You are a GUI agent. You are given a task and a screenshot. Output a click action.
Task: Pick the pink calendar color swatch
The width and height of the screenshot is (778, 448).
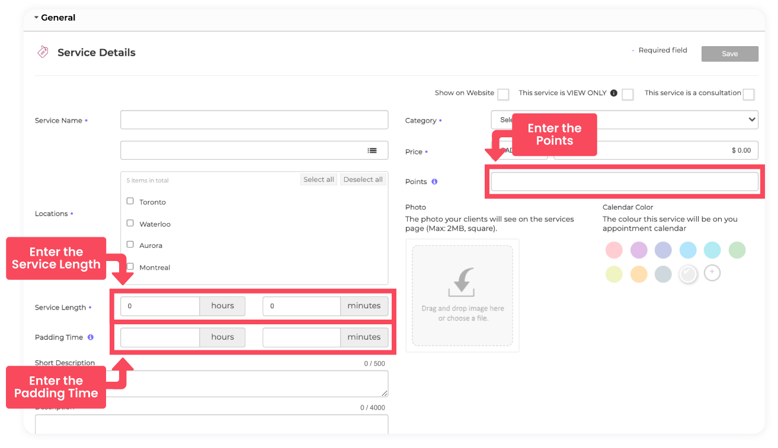point(614,250)
